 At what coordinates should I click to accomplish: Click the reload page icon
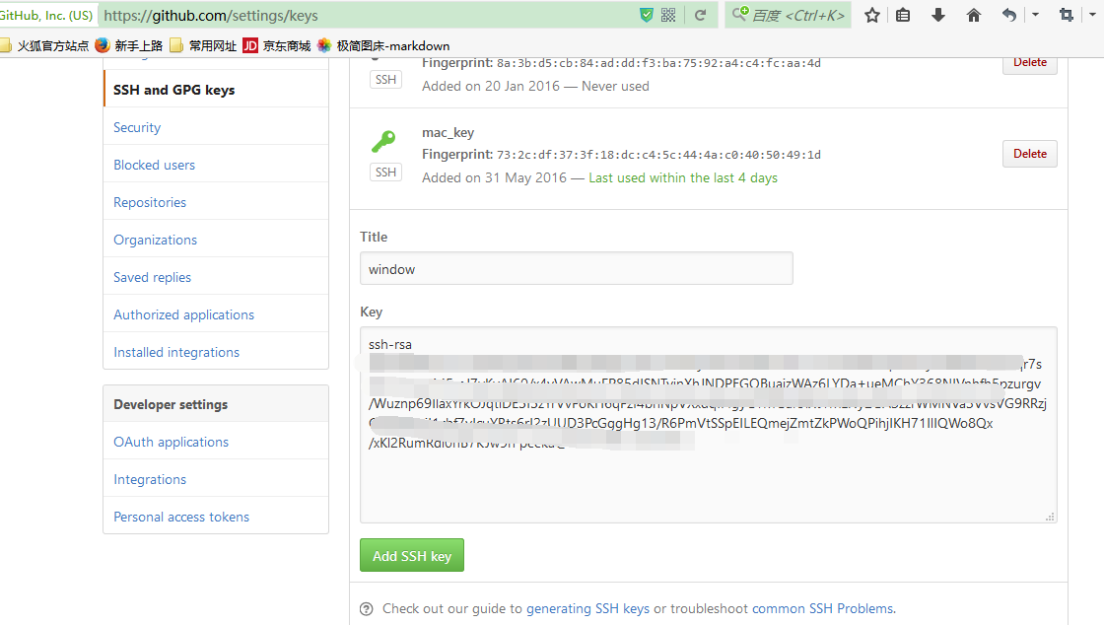[700, 15]
